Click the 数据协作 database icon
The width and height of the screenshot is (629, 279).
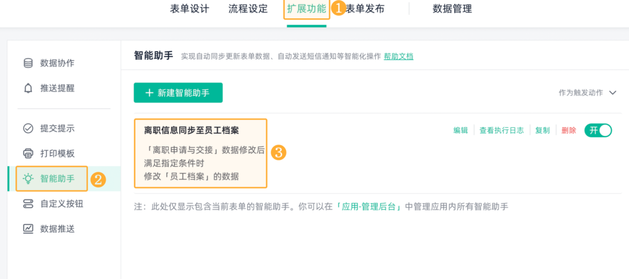(x=28, y=63)
